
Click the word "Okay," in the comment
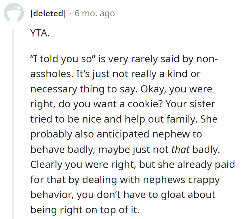point(153,89)
